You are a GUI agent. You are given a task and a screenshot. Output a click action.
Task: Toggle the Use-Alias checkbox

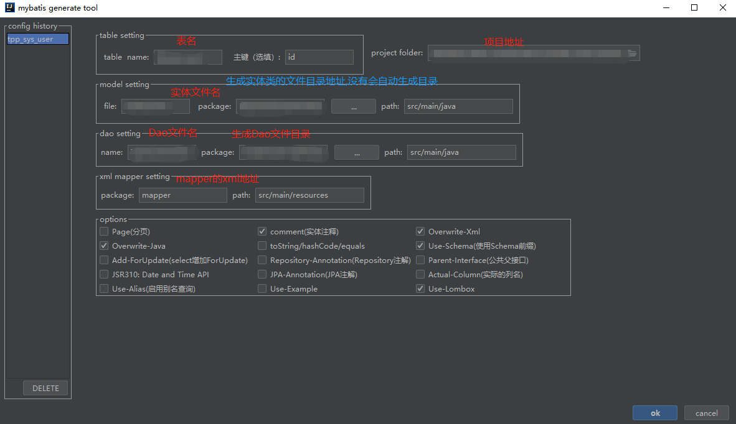[x=104, y=288]
